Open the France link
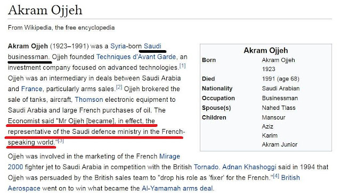Image resolution: width=341 pixels, height=193 pixels. pos(31,89)
